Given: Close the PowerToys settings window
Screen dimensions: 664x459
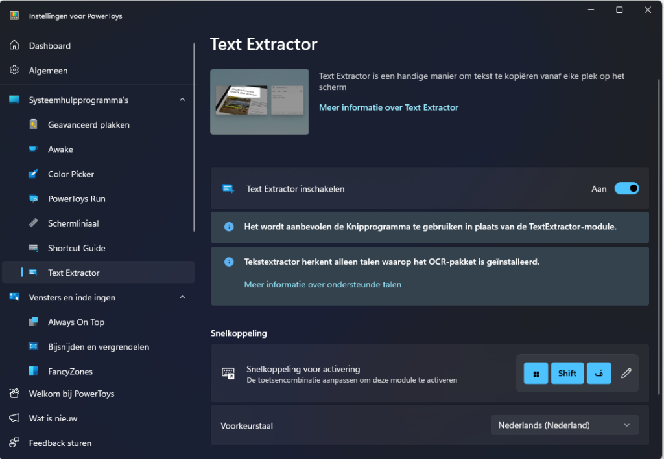Looking at the screenshot, I should point(648,10).
